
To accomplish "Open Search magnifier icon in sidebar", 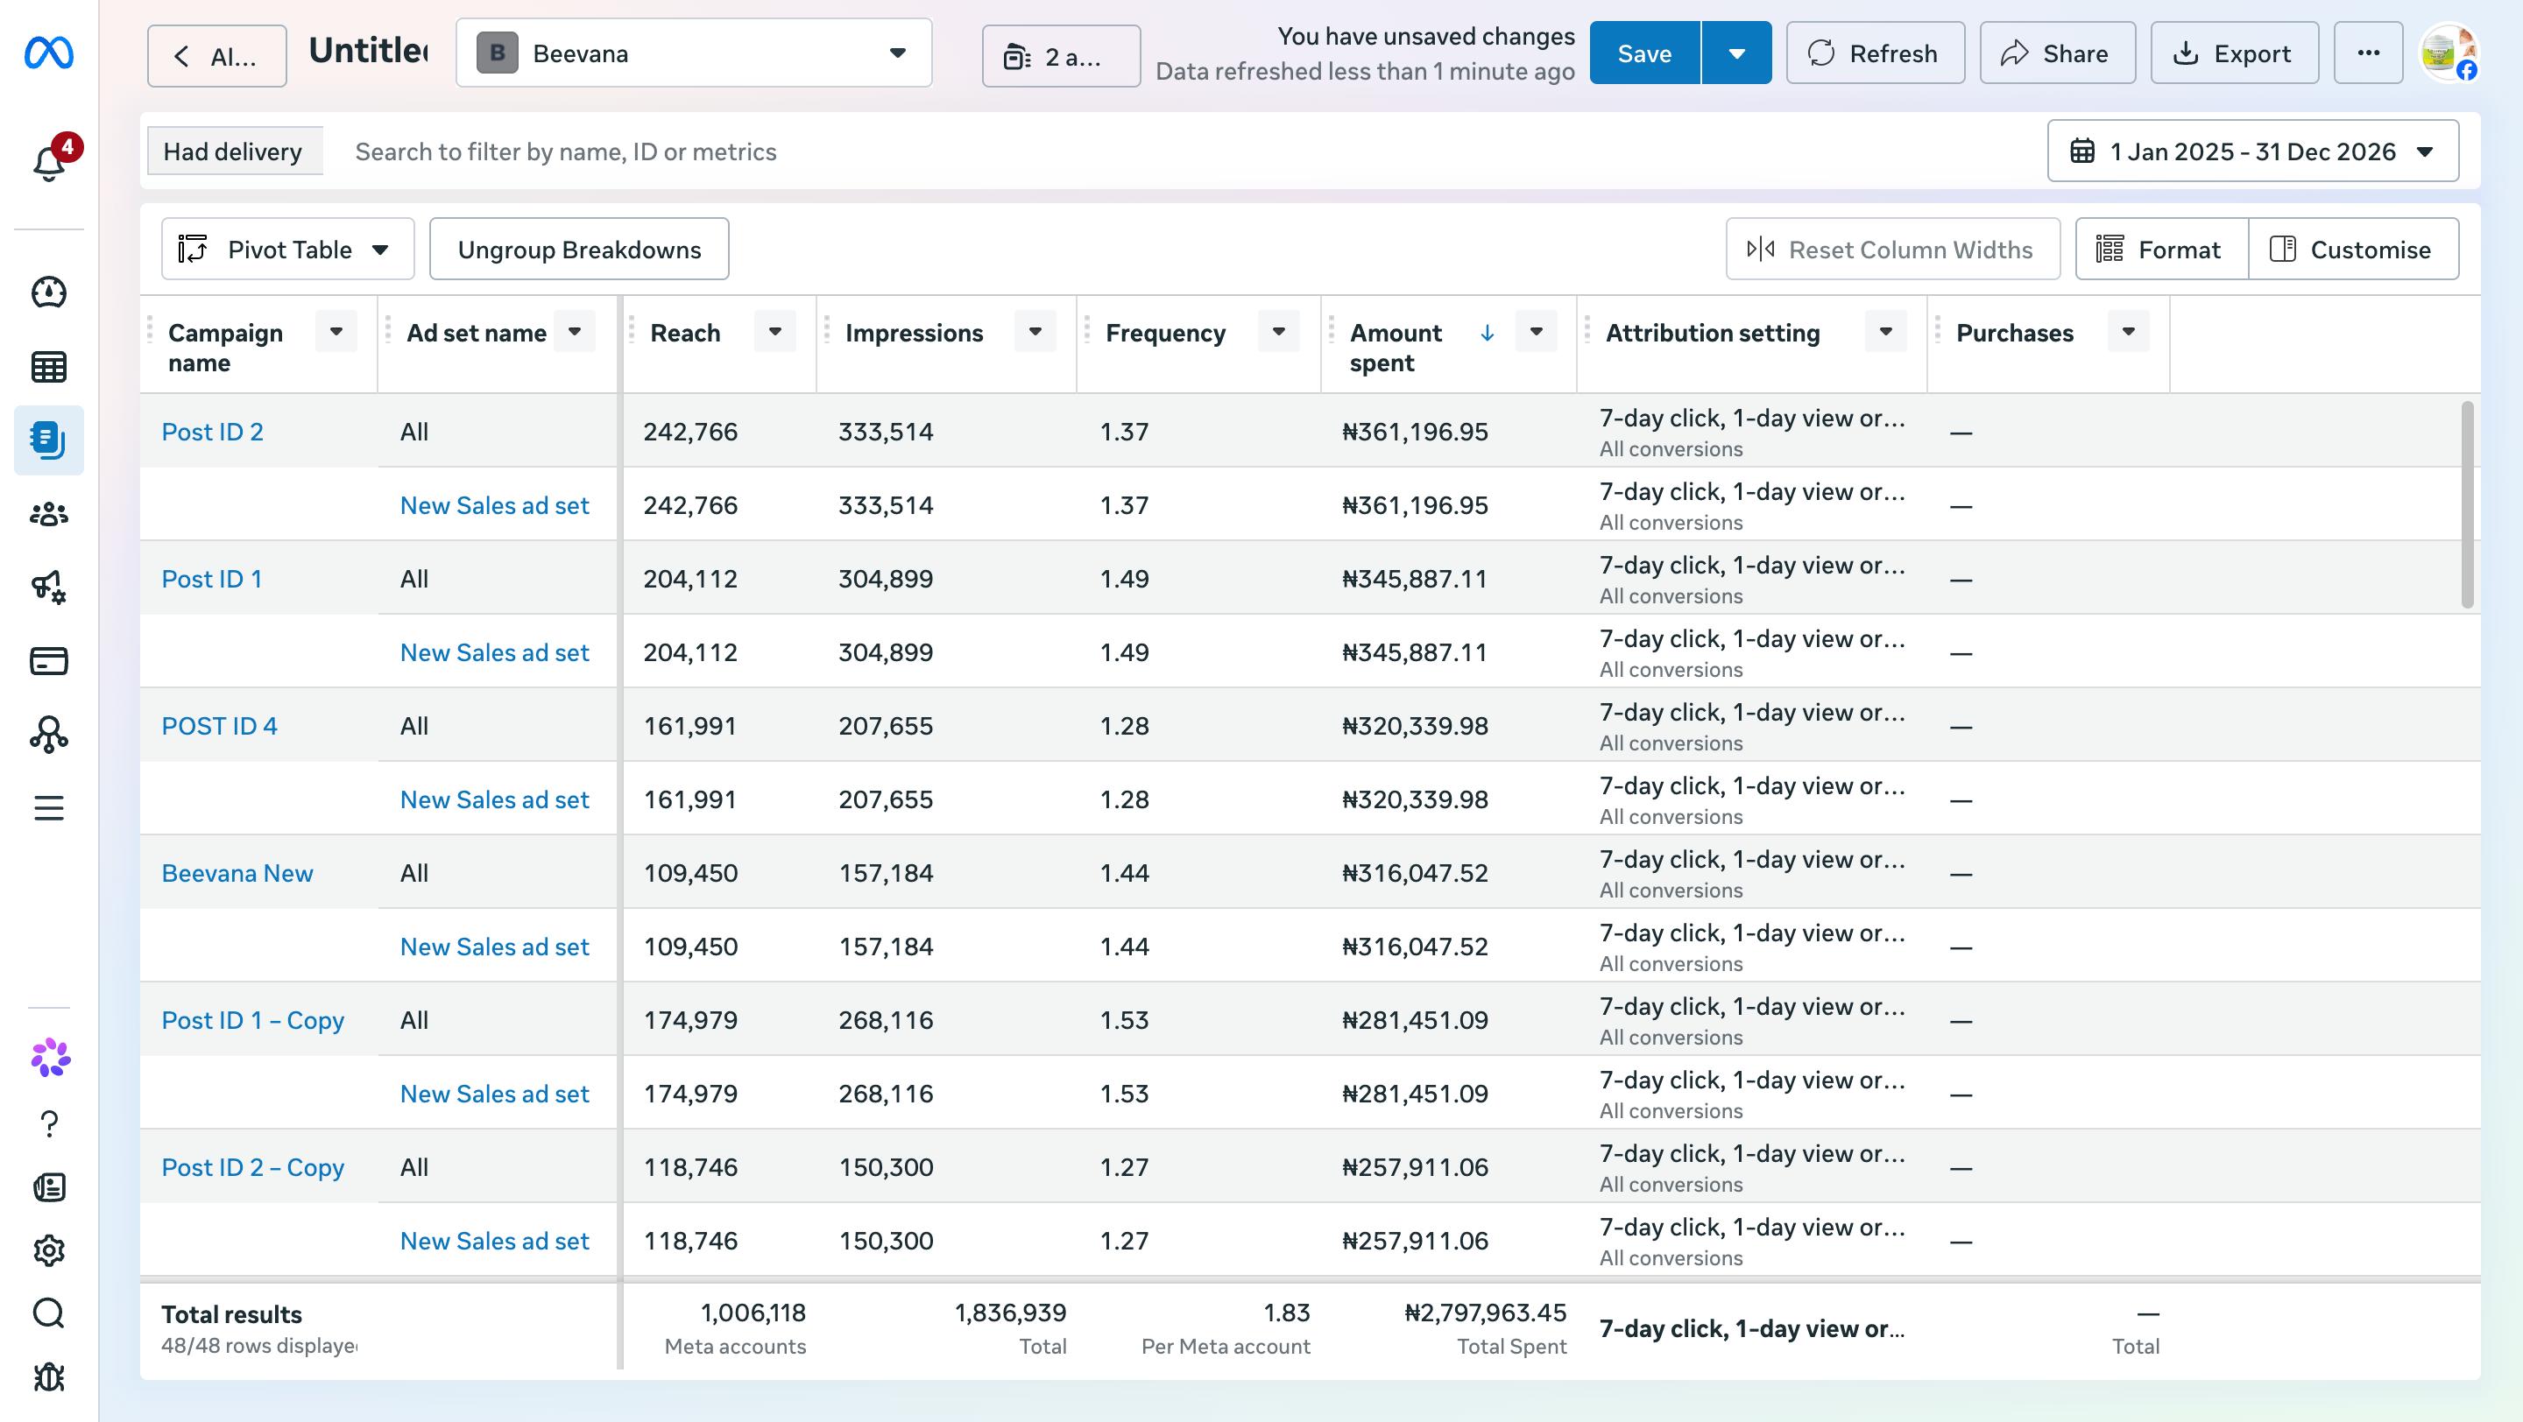I will tap(49, 1313).
